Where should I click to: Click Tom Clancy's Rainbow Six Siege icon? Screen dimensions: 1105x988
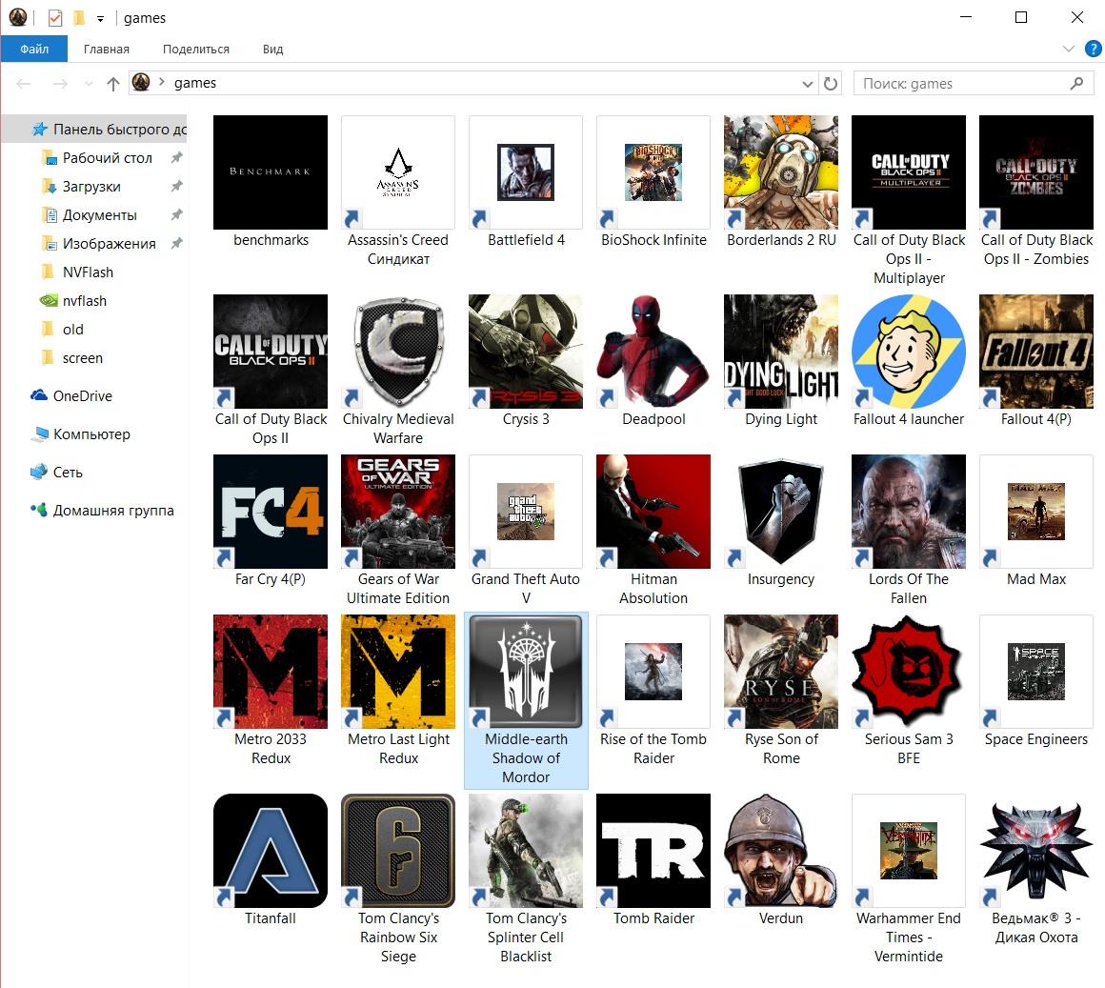(x=398, y=851)
